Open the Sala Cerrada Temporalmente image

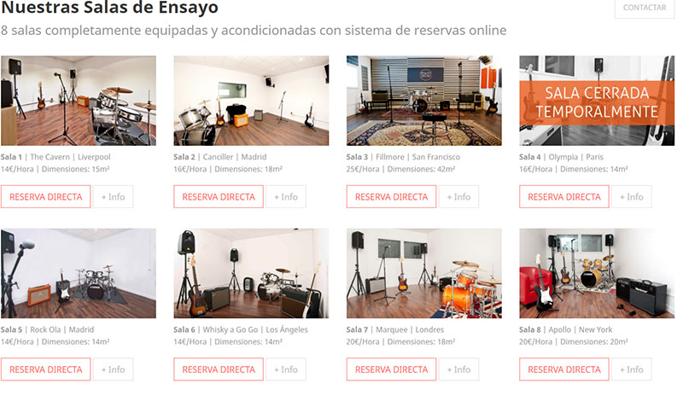tap(597, 101)
